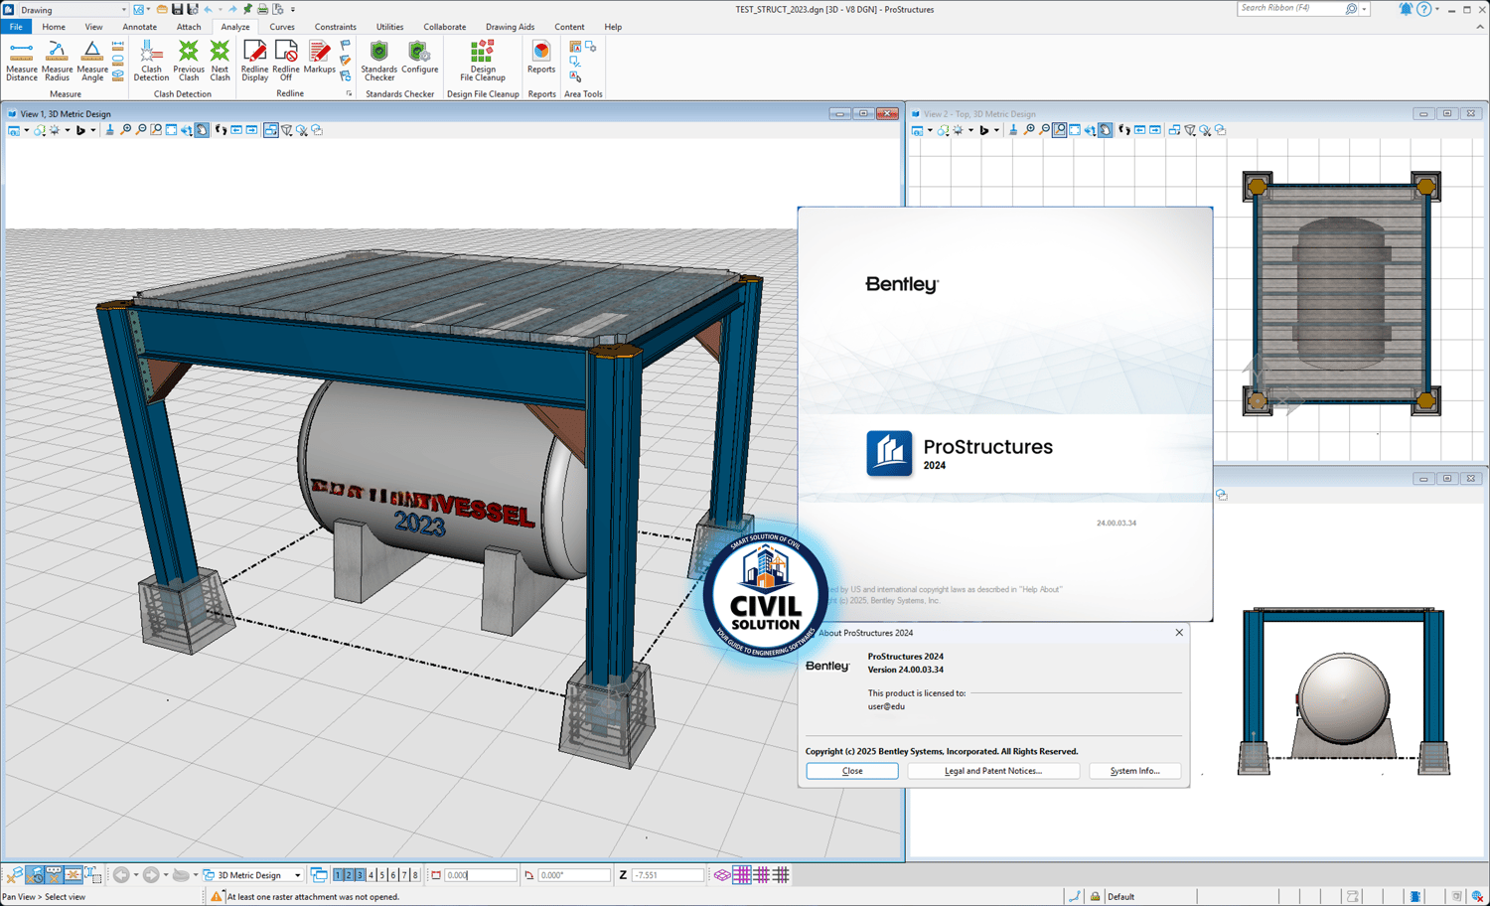Click the System Info button
Viewport: 1490px width, 906px height.
click(x=1134, y=771)
